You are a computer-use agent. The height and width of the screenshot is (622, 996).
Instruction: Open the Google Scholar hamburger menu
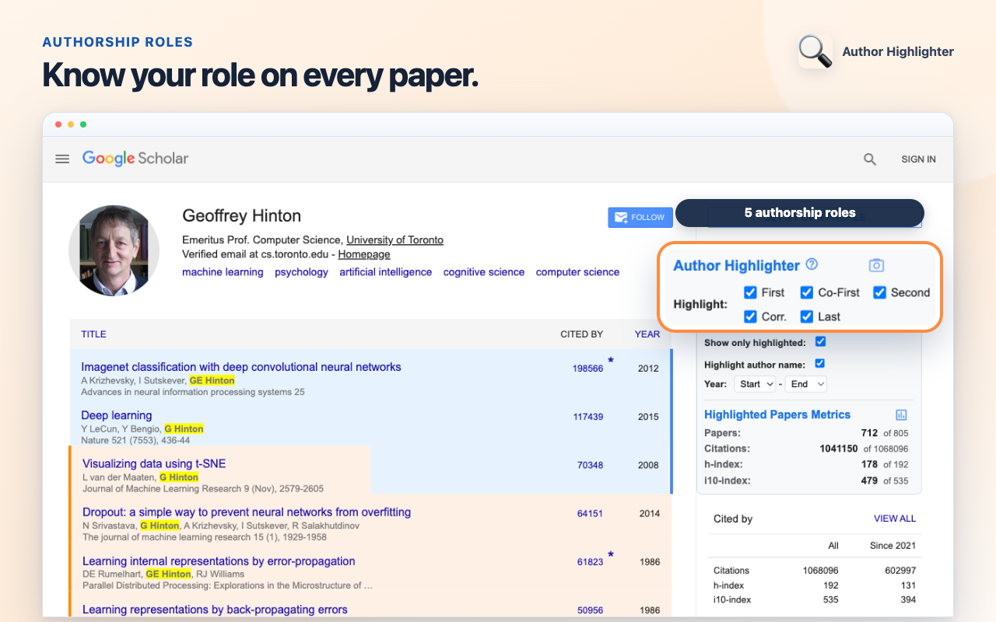tap(62, 159)
